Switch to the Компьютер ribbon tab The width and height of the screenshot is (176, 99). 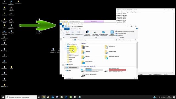coord(73,29)
